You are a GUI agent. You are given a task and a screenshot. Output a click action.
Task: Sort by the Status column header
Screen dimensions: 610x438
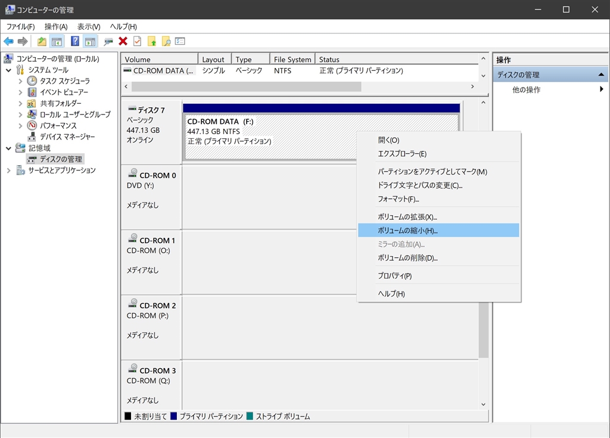397,59
